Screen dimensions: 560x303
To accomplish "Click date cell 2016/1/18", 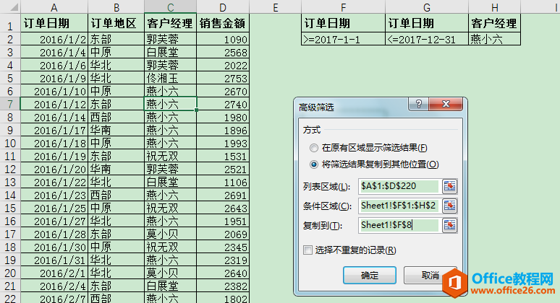I will (x=54, y=143).
